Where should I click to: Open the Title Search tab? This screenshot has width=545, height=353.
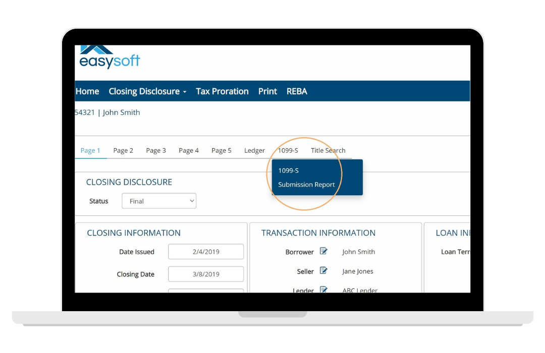(328, 150)
